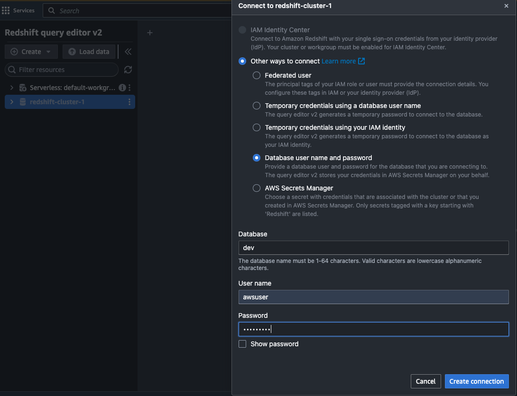Expand the Serverless default-workgroup node

coord(12,88)
